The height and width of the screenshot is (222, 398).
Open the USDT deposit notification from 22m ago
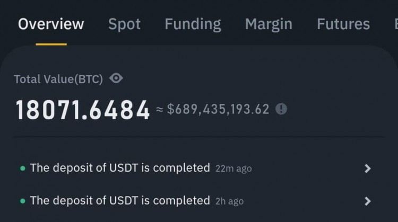[x=195, y=168]
